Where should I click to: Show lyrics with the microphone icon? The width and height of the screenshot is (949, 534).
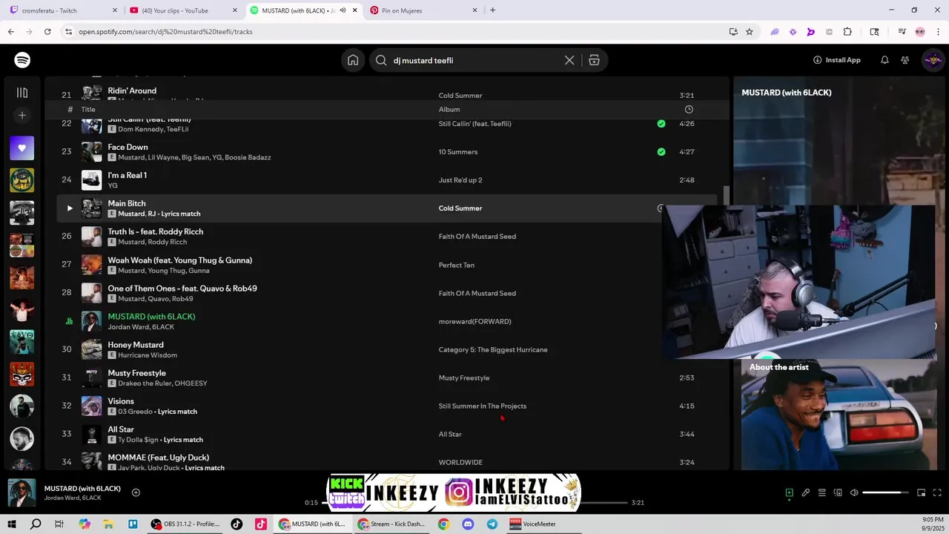coord(805,492)
